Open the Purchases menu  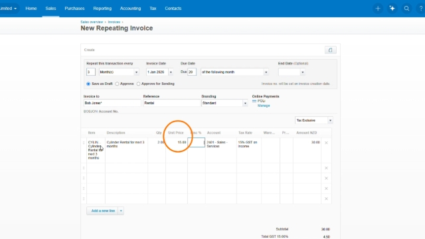pyautogui.click(x=74, y=9)
